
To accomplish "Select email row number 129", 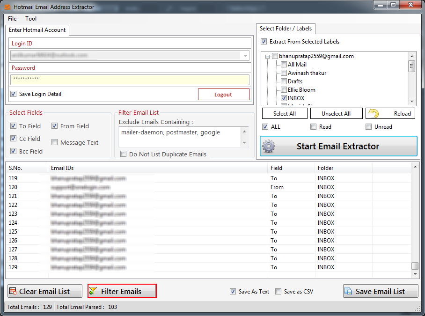I will 208,267.
